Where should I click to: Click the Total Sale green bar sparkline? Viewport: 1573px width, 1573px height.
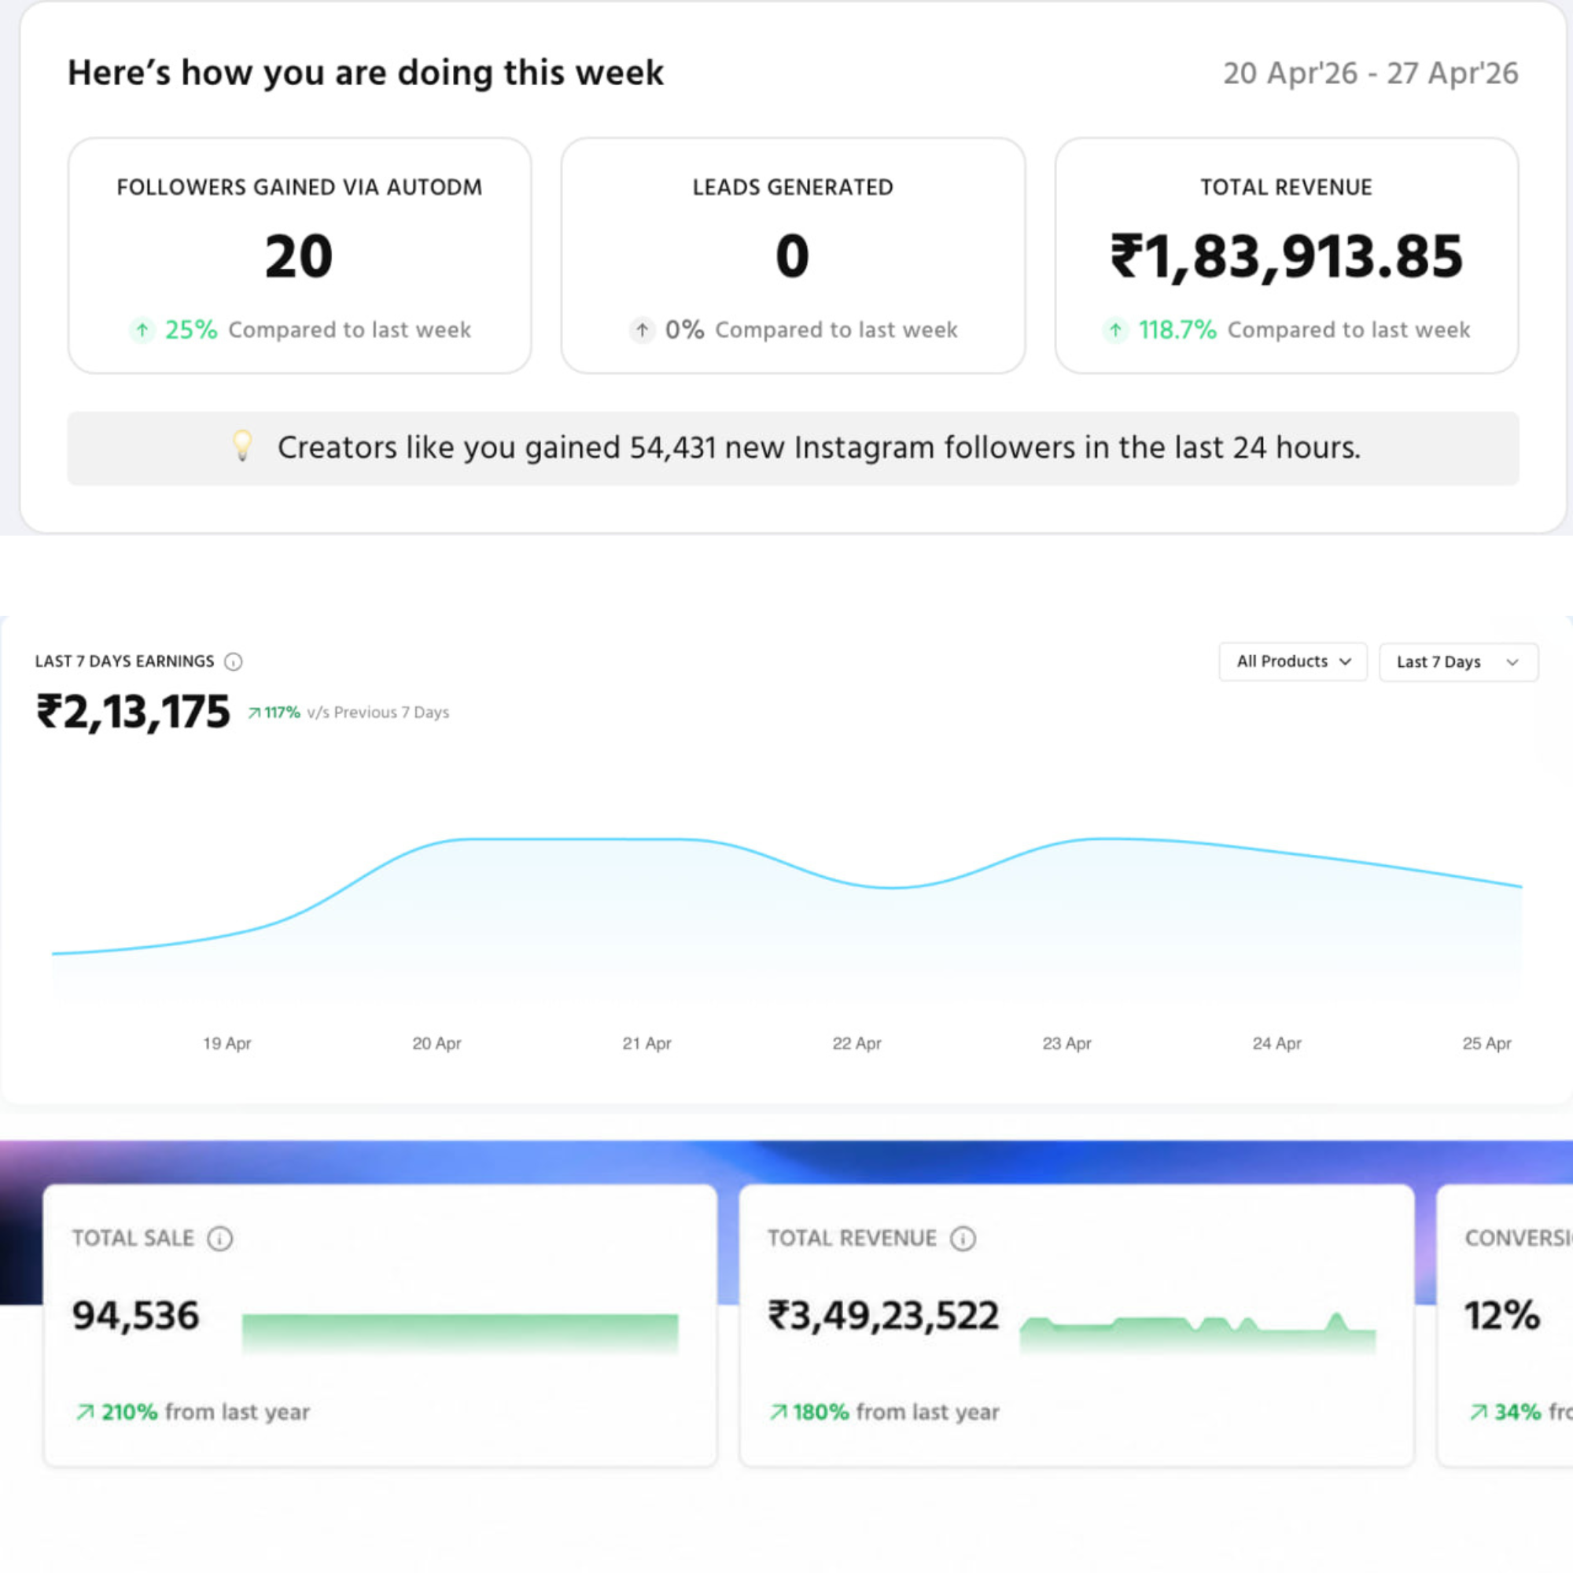click(x=460, y=1333)
